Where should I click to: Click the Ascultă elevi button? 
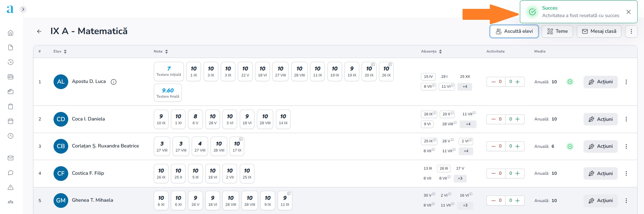[514, 31]
